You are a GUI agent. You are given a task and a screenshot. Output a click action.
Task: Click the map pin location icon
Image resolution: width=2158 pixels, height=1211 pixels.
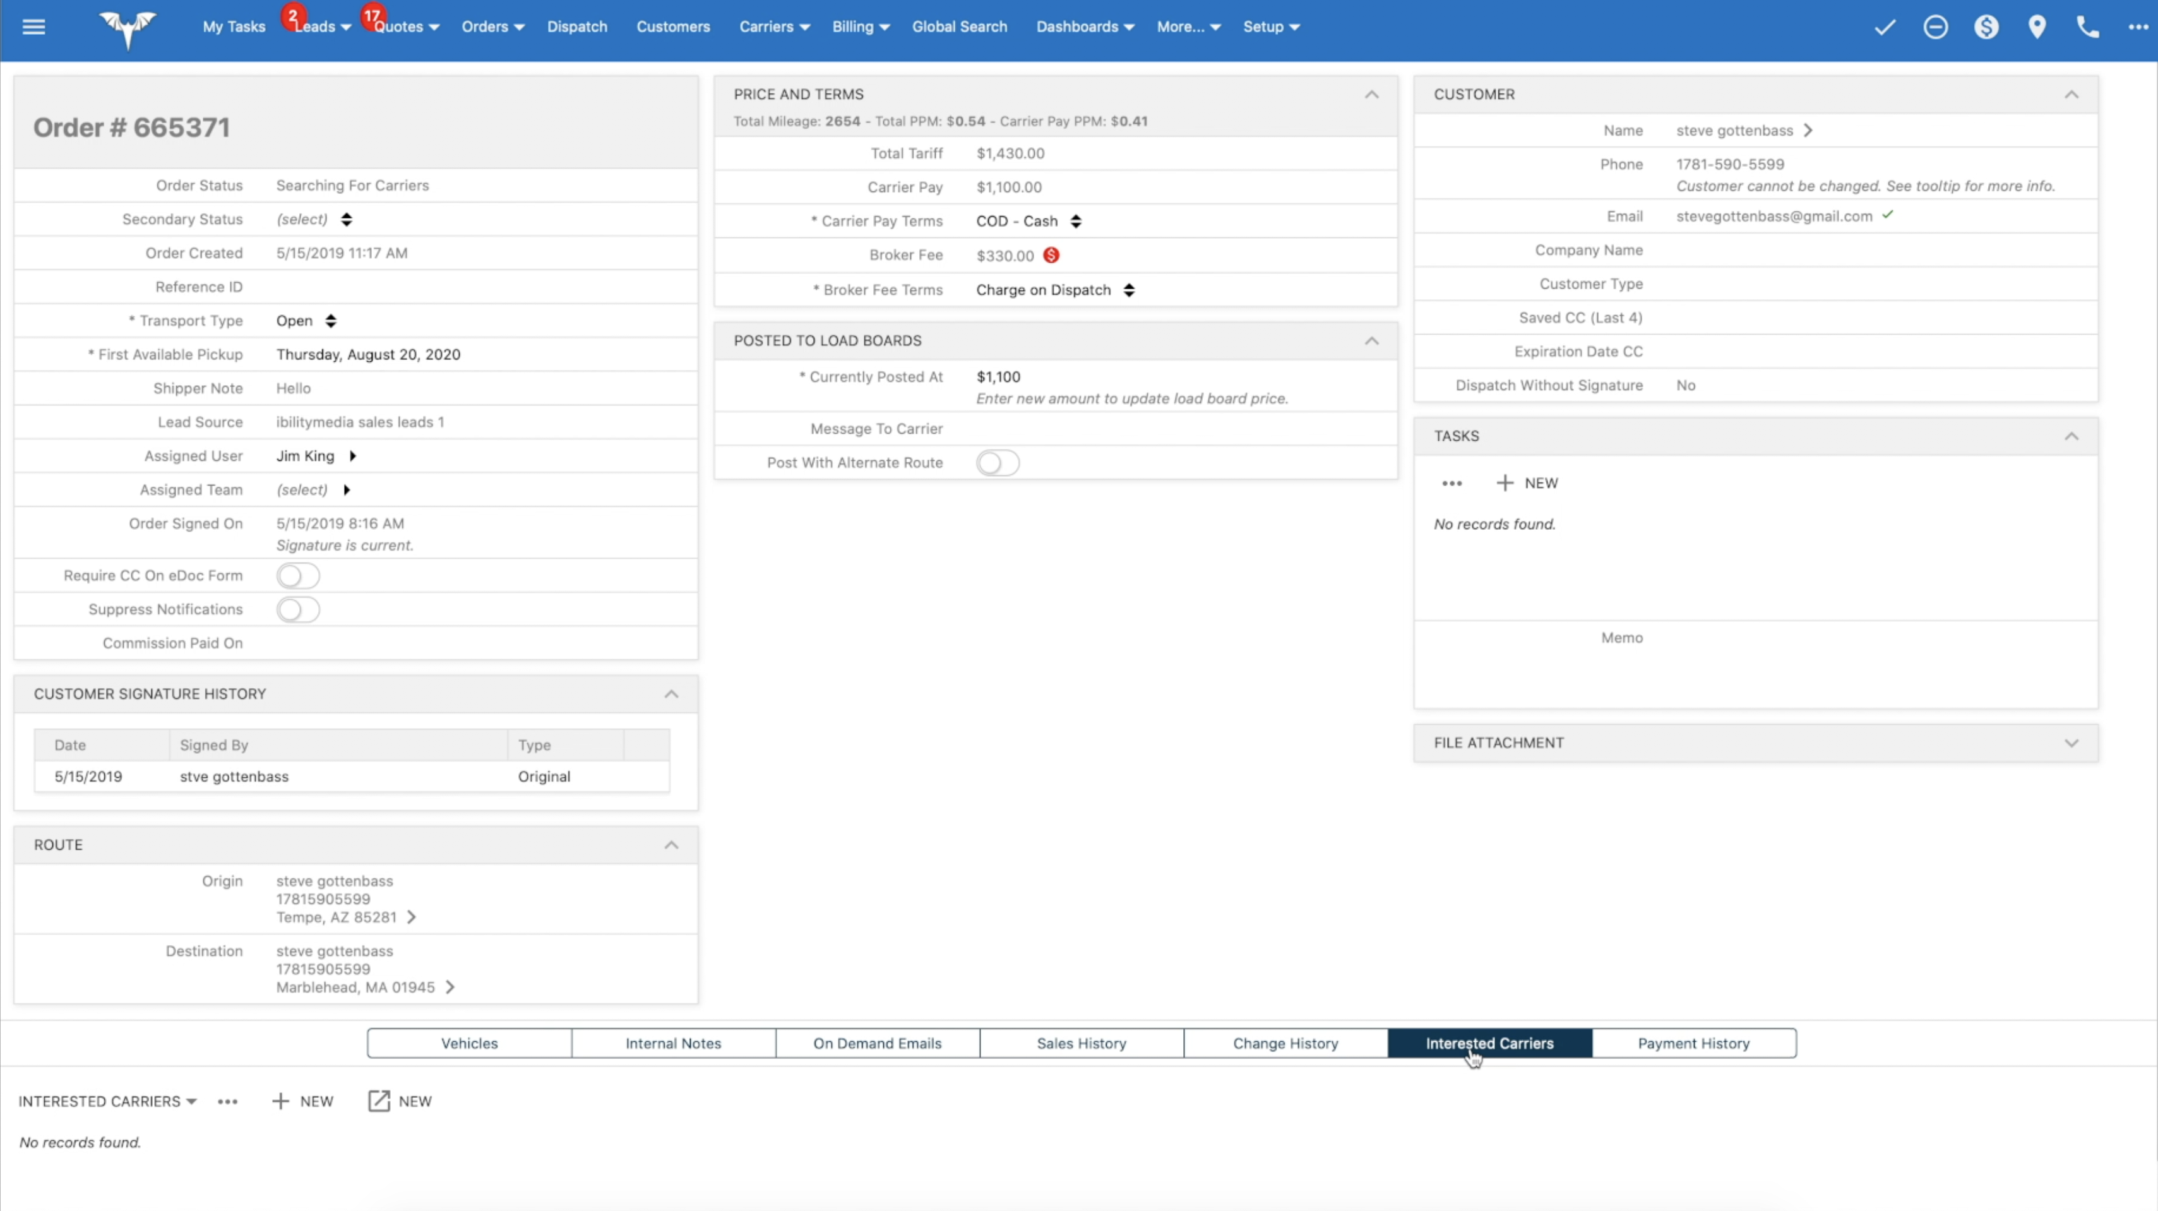point(2037,27)
